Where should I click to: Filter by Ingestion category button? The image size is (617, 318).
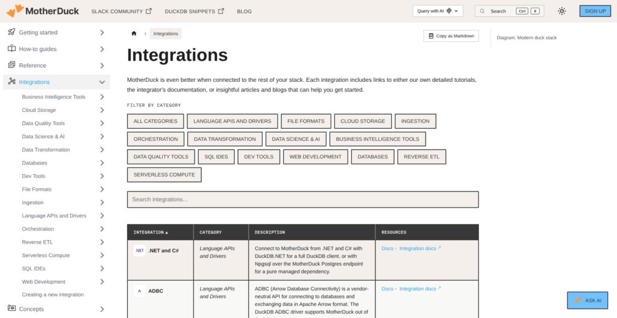[415, 121]
